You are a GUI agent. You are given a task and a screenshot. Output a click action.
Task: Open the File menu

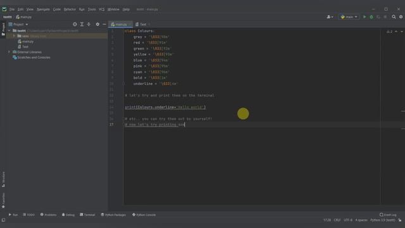click(x=12, y=9)
